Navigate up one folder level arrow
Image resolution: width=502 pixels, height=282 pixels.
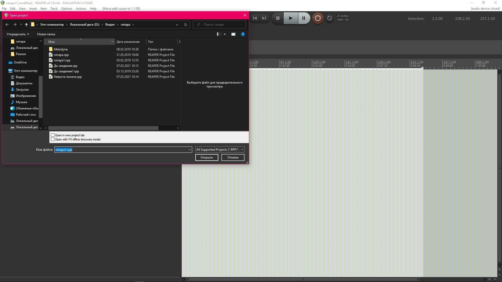[x=26, y=25]
